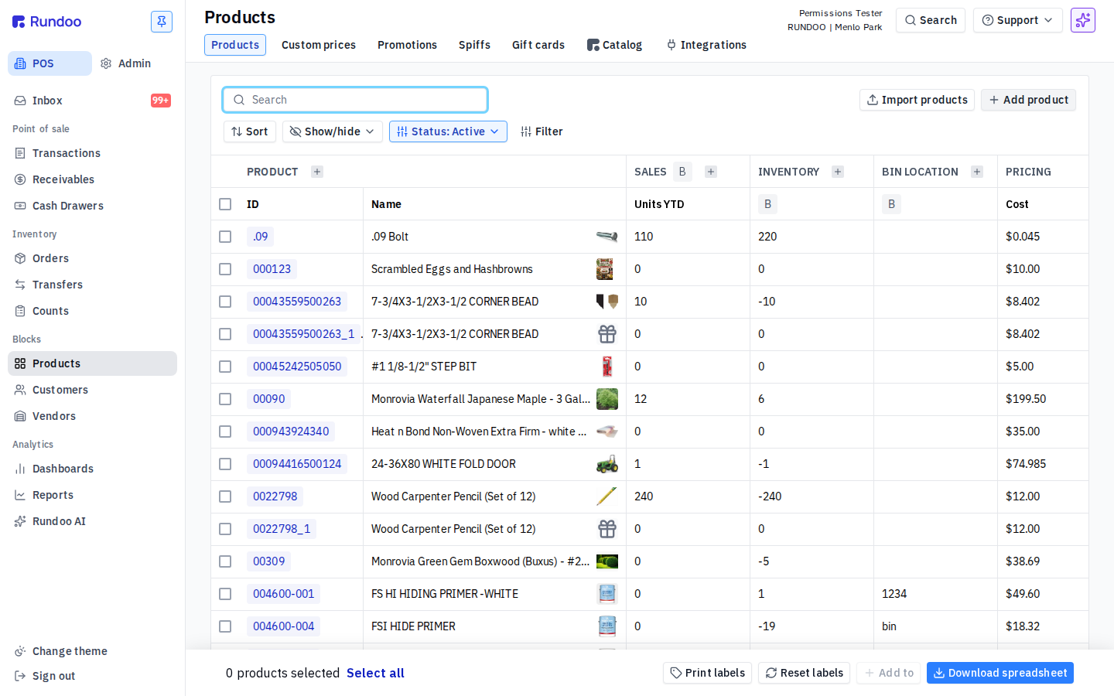Open the .09 Bolt product image
1114x696 pixels.
(x=607, y=237)
